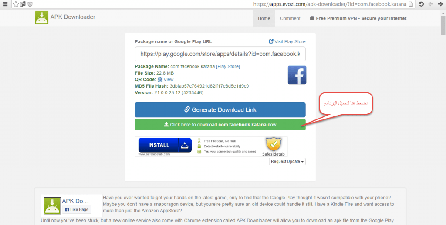Open the Comment tab
This screenshot has width=446, height=225.
tap(290, 18)
